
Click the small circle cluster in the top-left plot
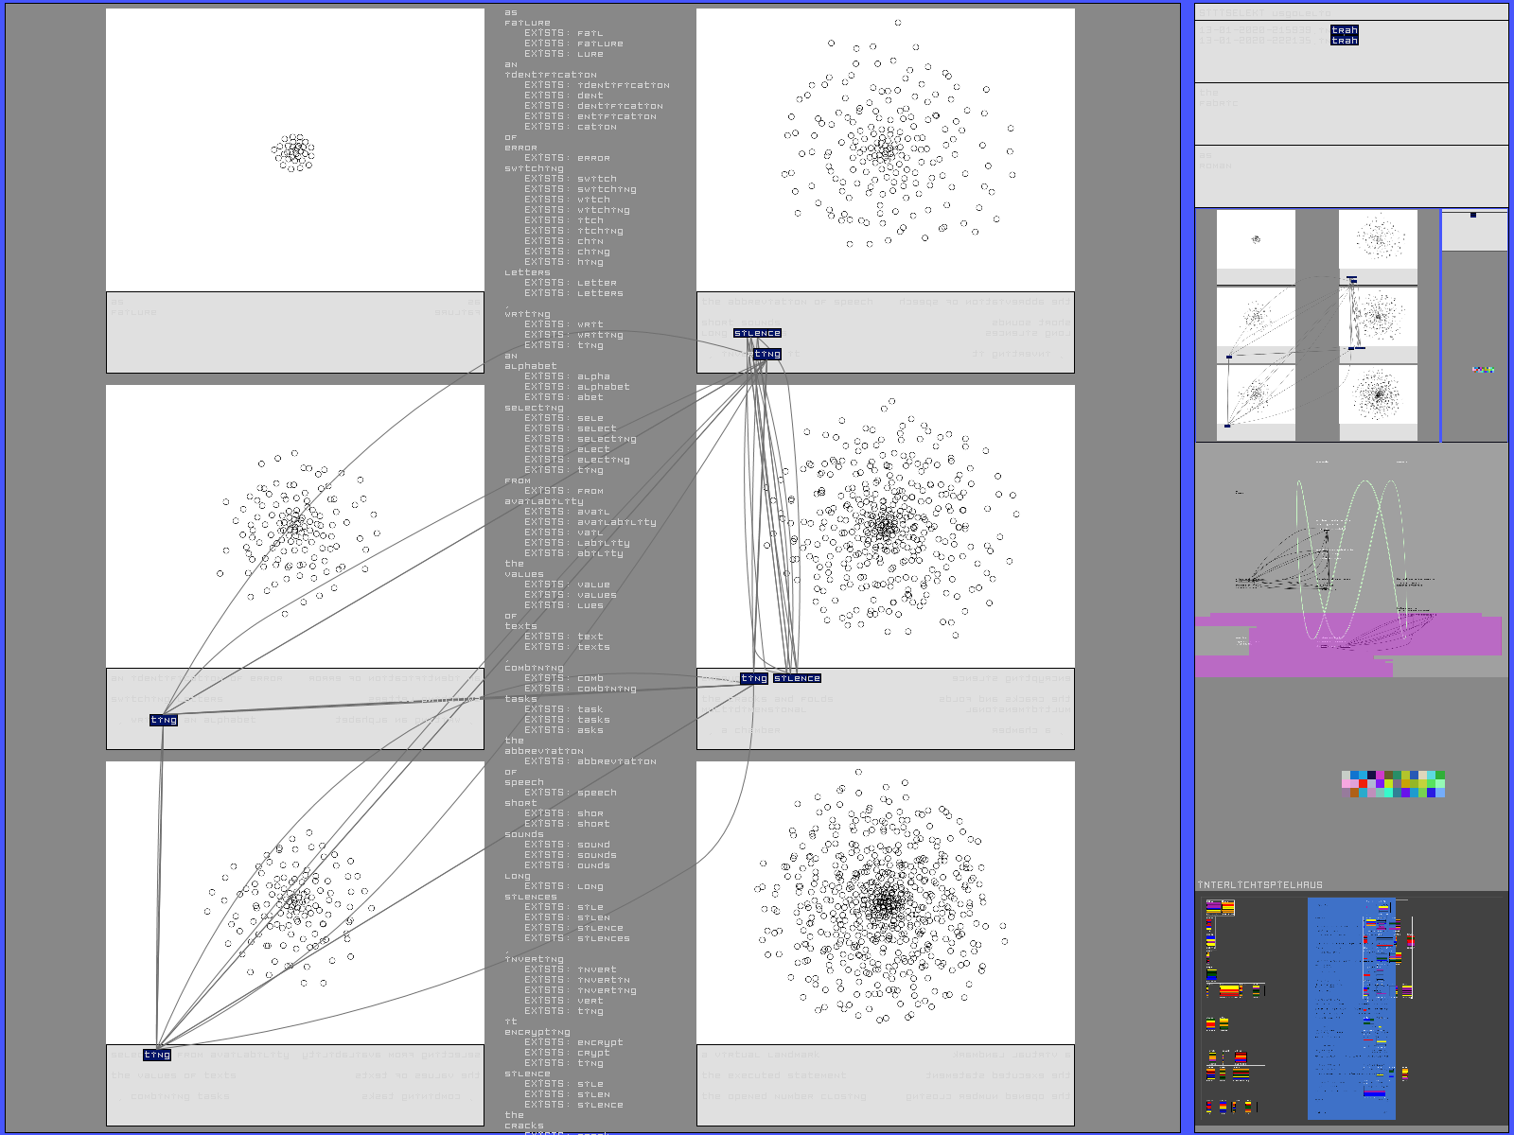click(x=294, y=151)
